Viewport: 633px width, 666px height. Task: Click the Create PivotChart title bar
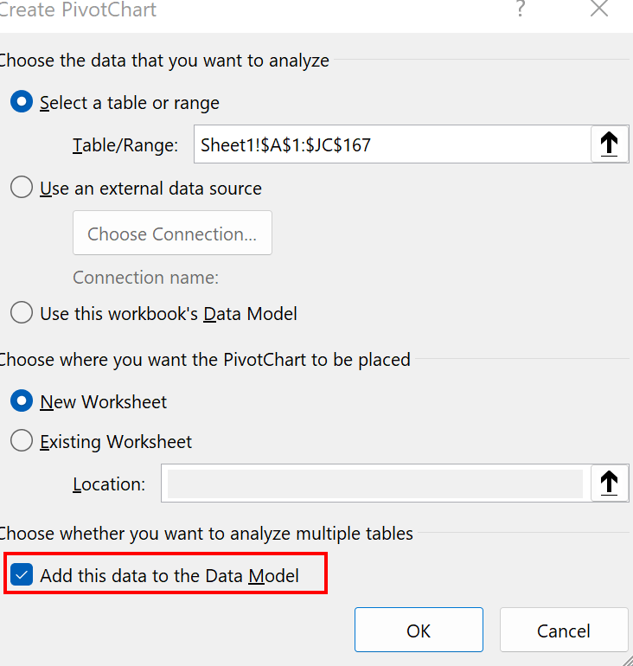click(259, 11)
